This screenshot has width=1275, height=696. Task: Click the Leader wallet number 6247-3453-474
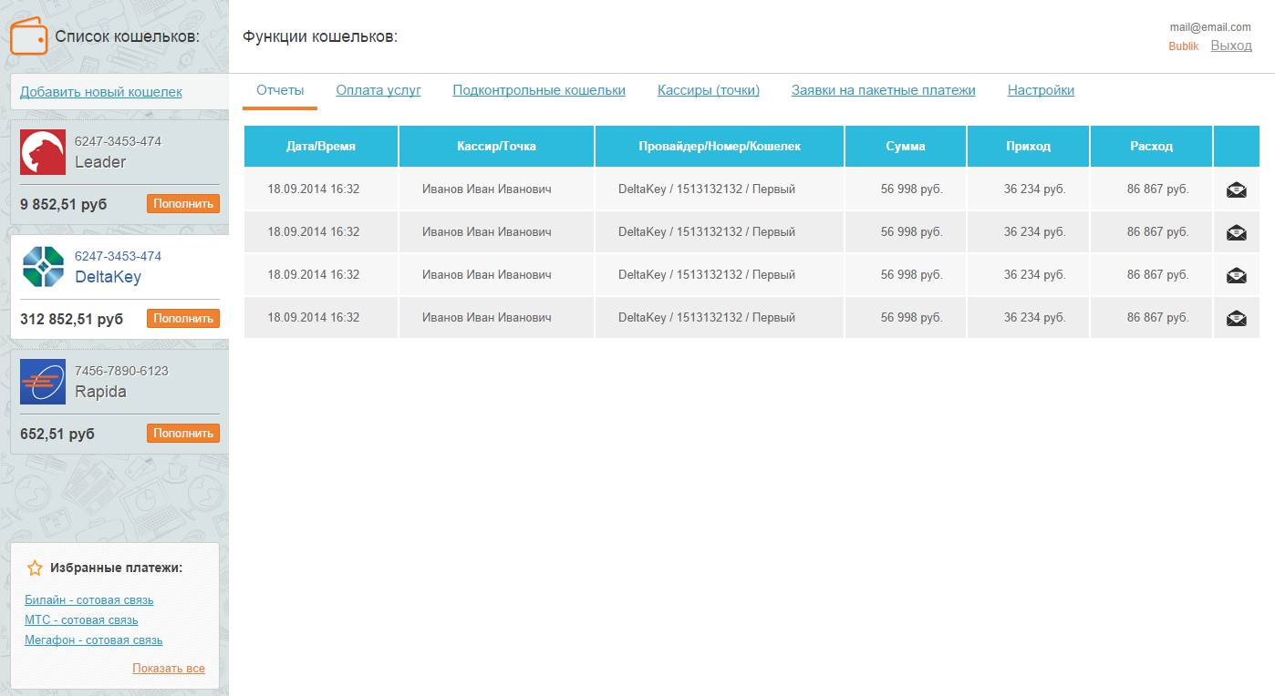coord(118,141)
